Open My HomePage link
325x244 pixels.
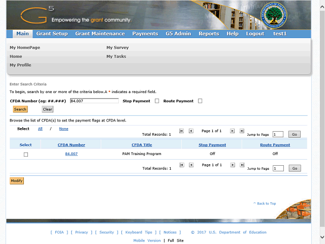pyautogui.click(x=25, y=47)
